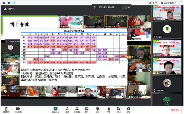Click column header H1

30,34
